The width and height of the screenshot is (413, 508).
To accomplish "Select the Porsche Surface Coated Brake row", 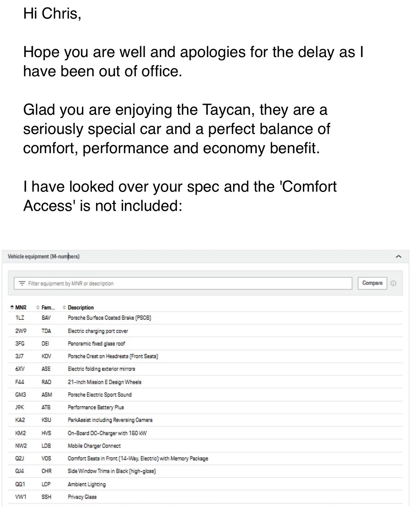I will pyautogui.click(x=206, y=318).
